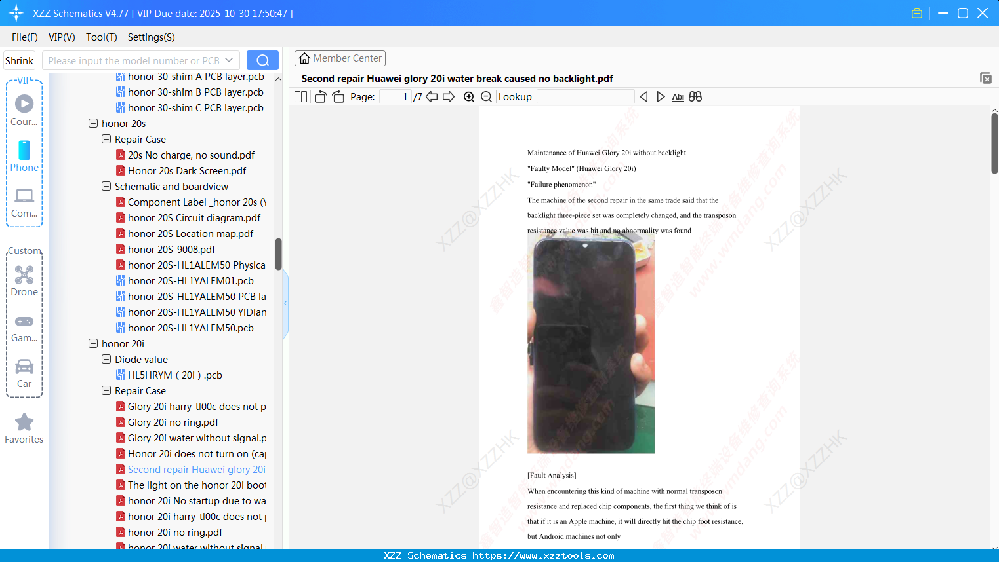Open the Settings(S) menu
Screen dimensions: 999x562
(152, 37)
